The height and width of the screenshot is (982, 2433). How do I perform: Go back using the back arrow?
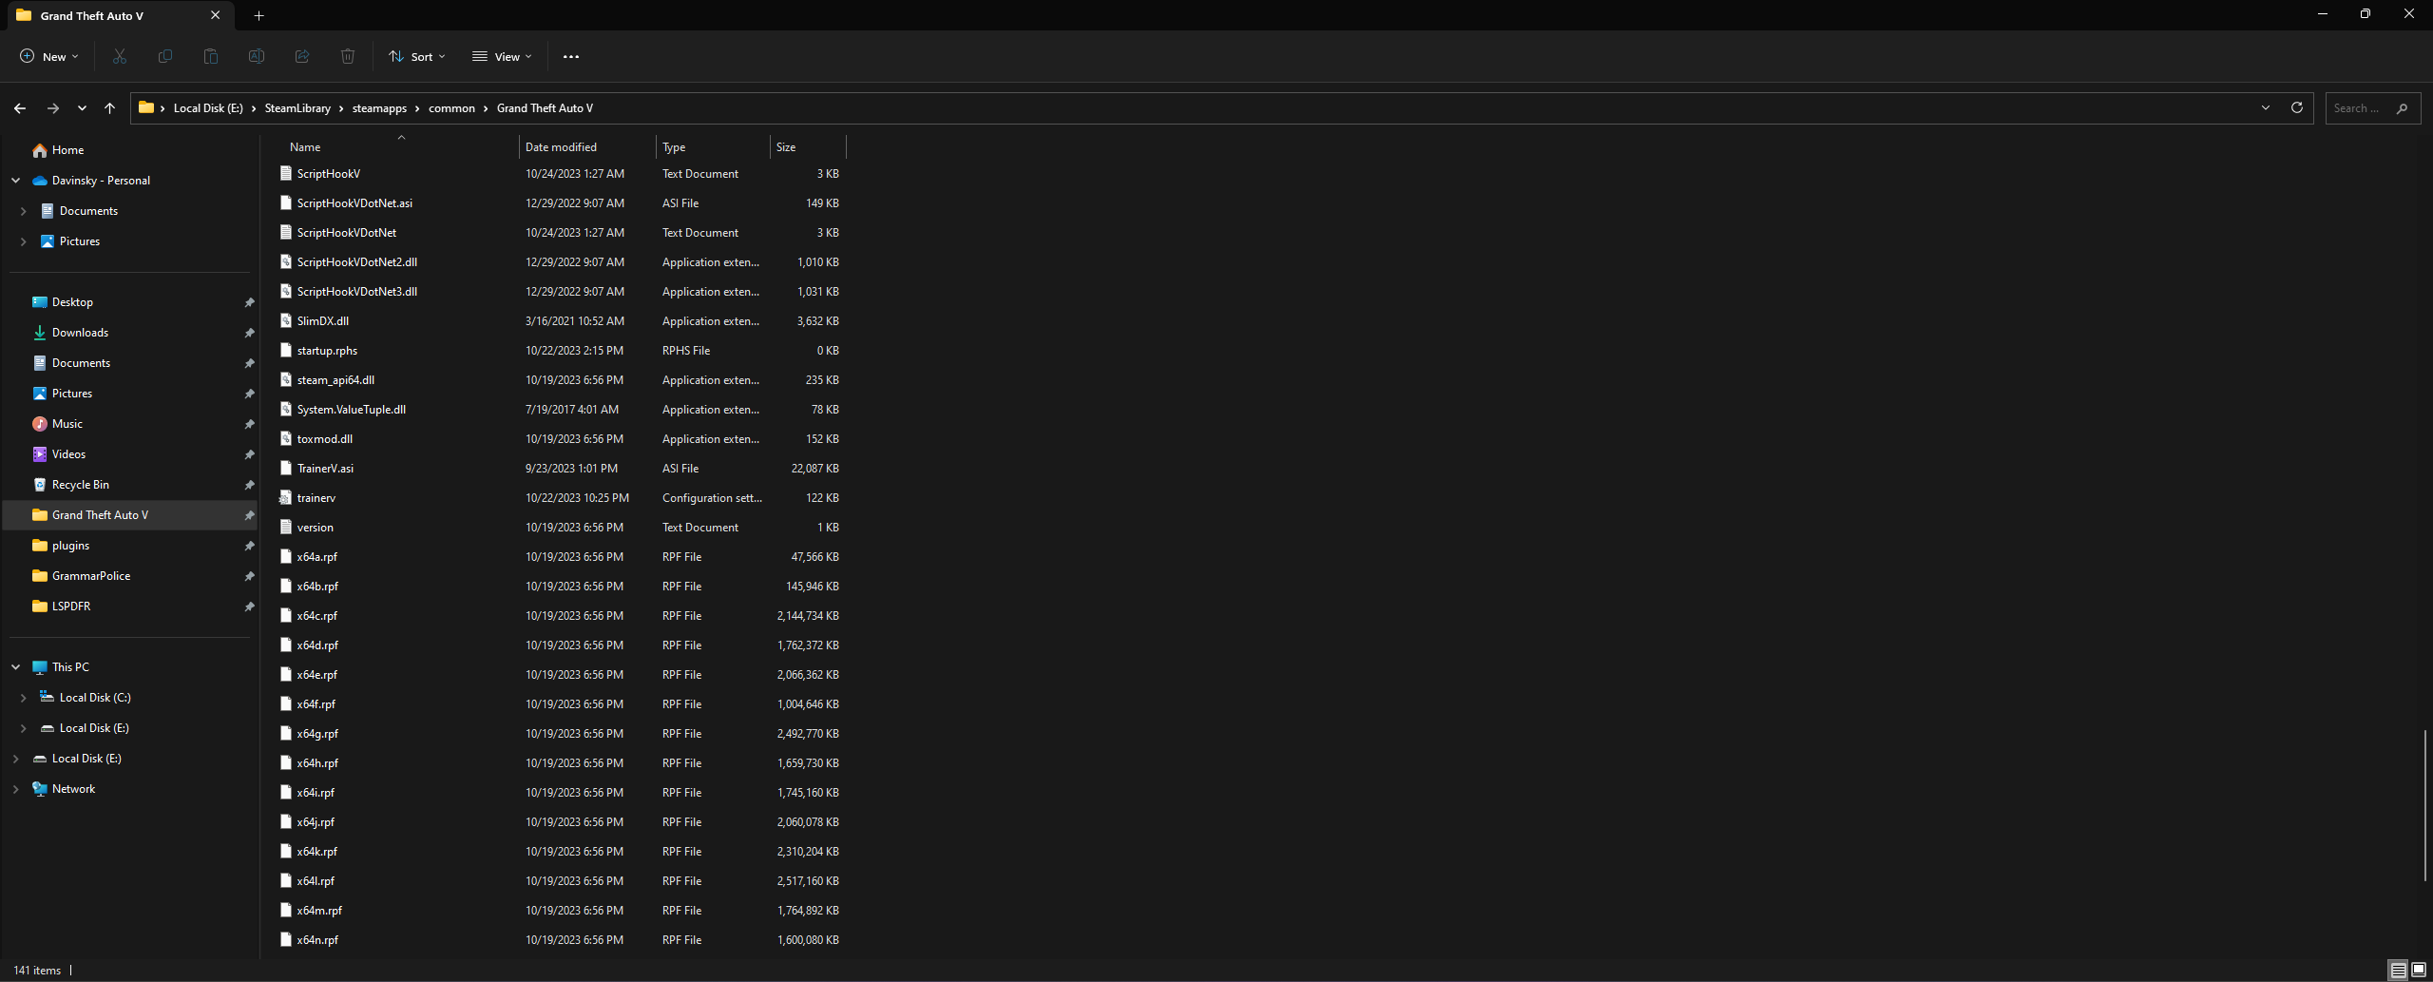click(x=20, y=108)
